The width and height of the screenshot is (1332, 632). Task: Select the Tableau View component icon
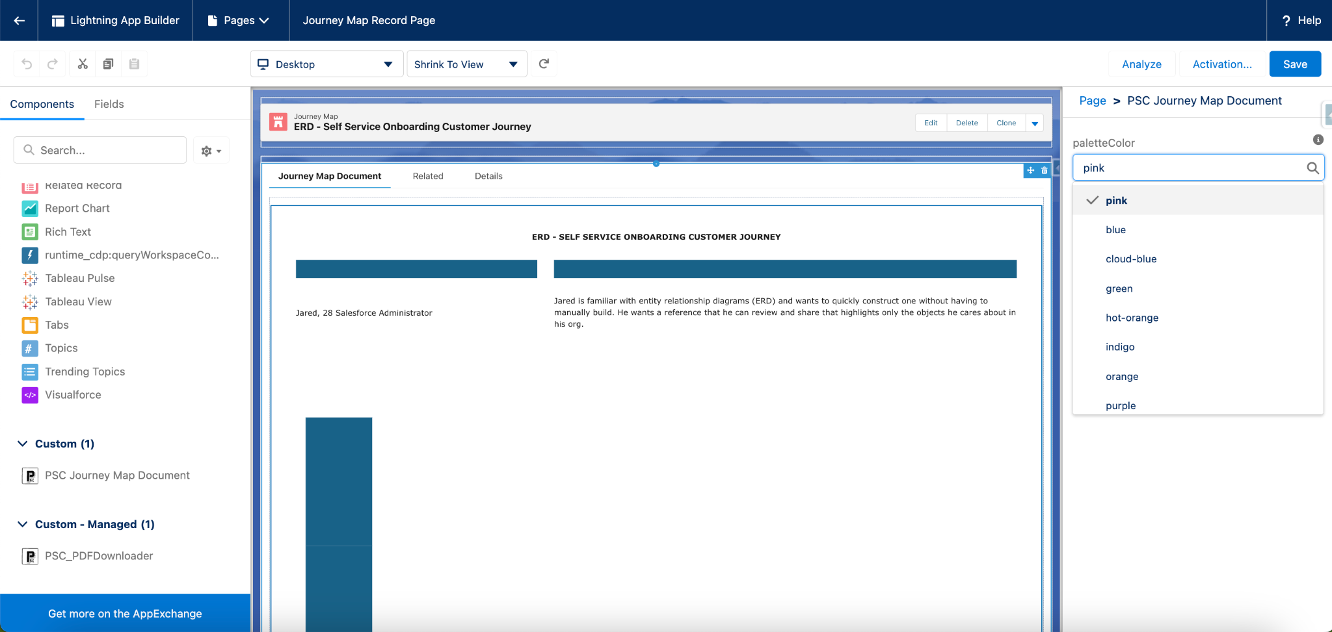click(30, 301)
